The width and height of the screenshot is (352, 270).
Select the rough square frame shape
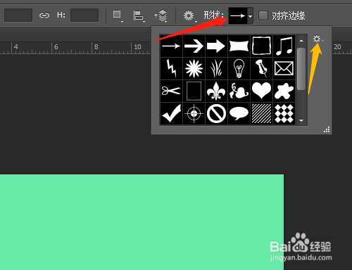(261, 46)
